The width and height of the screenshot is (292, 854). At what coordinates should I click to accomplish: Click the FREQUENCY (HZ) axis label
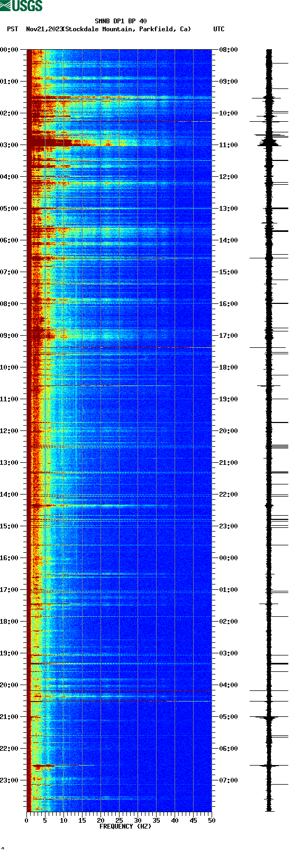click(125, 826)
